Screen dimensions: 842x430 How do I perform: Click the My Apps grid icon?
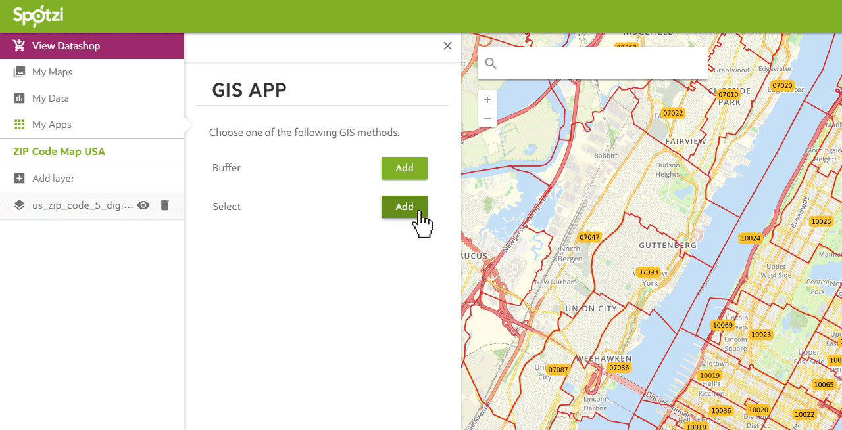click(x=19, y=125)
